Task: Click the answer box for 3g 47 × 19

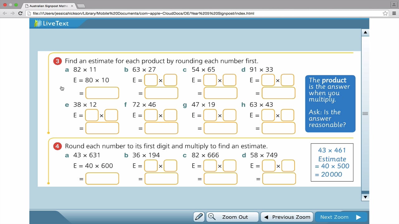Action: [220, 128]
